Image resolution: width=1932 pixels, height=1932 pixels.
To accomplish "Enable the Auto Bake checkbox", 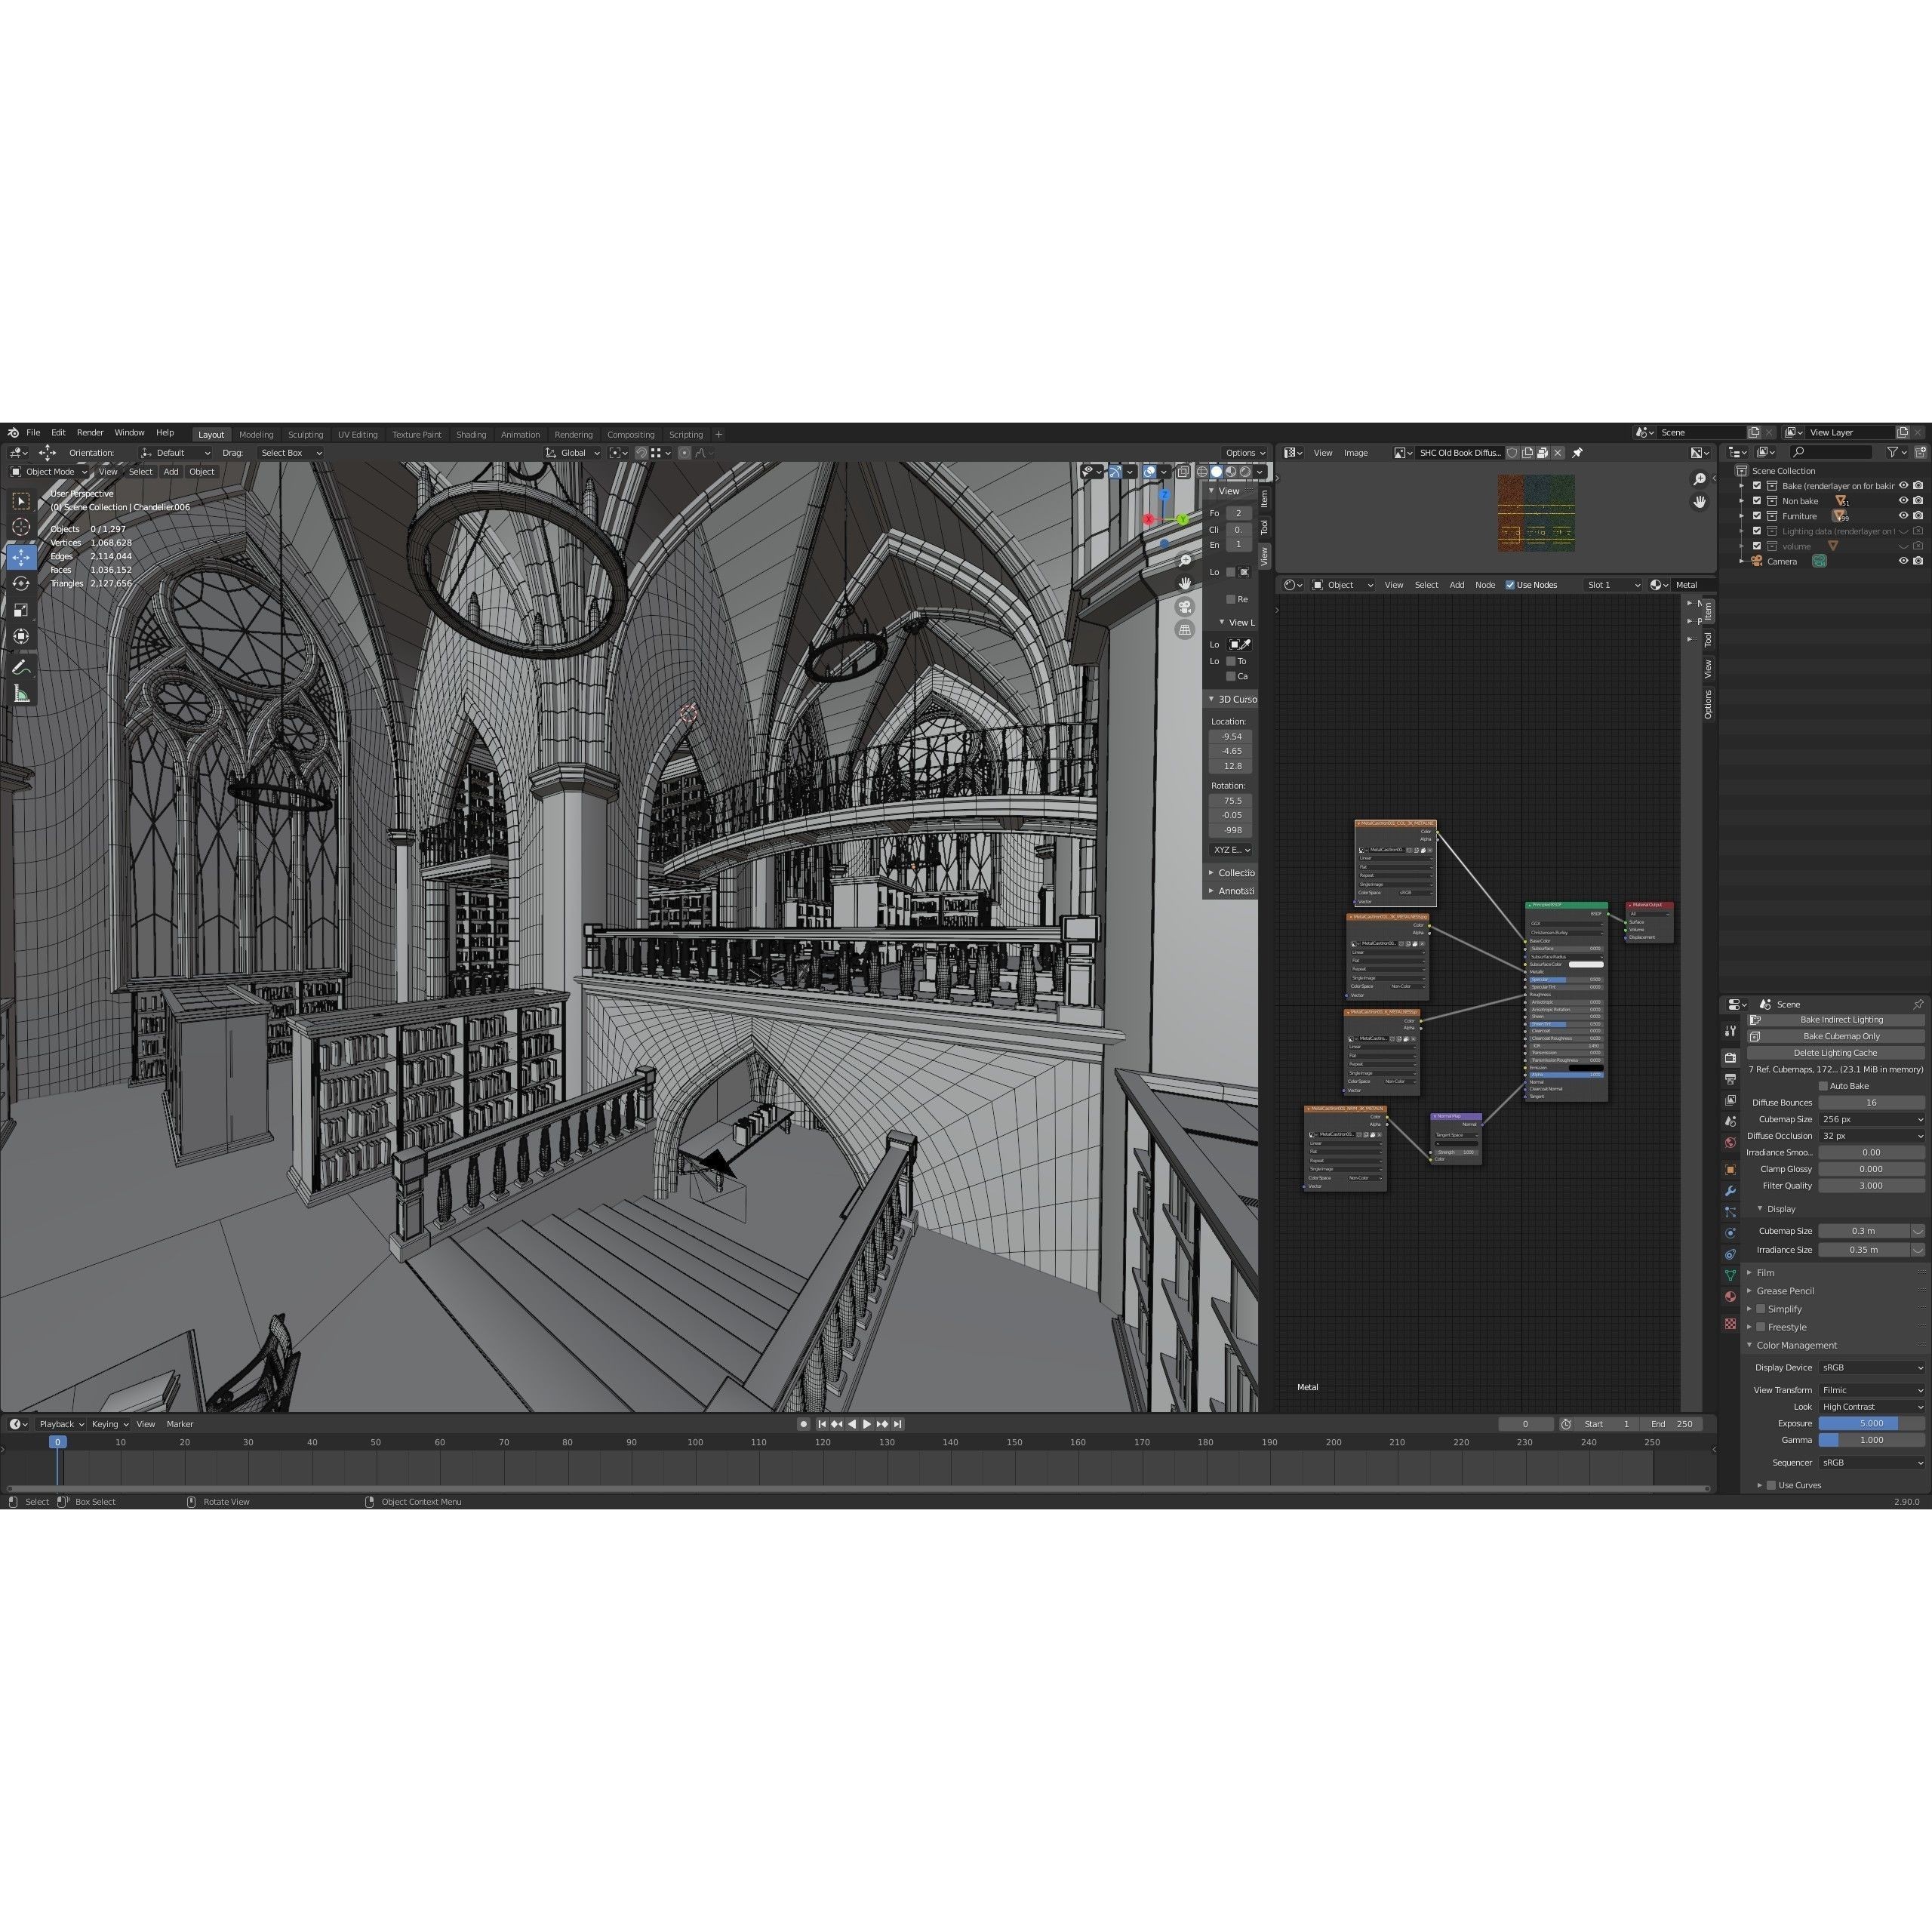I will pos(1823,1085).
